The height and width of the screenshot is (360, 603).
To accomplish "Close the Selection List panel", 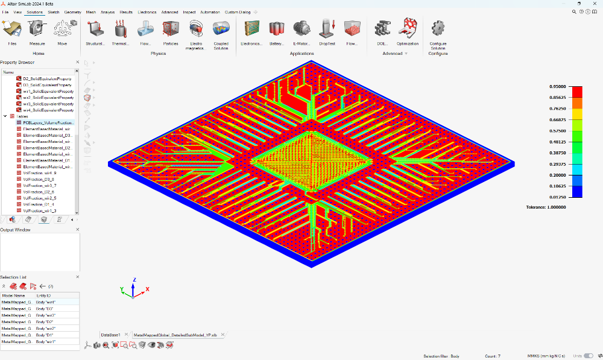I will pos(77,277).
